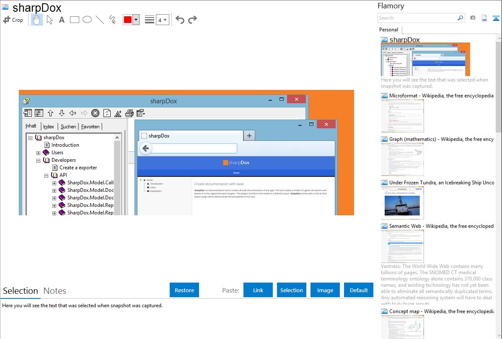Viewport: 502px width, 339px height.
Task: Select the rectangle shape tool
Action: 75,20
